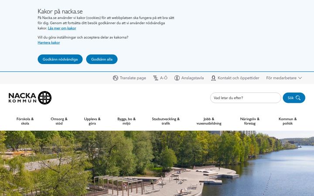The width and height of the screenshot is (314, 196).
Task: Go to Anslagstavla link text
Action: click(192, 78)
